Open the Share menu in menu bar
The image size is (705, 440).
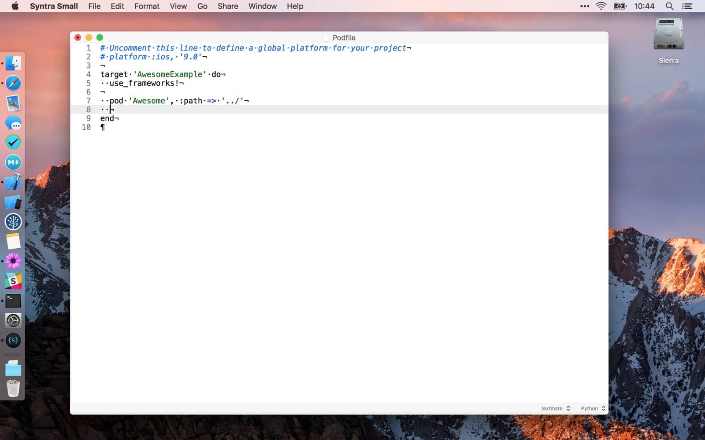[227, 6]
